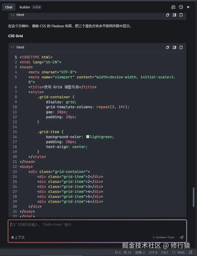Click the CRLF line ending indicator
This screenshot has width=197, height=256.
click(165, 253)
